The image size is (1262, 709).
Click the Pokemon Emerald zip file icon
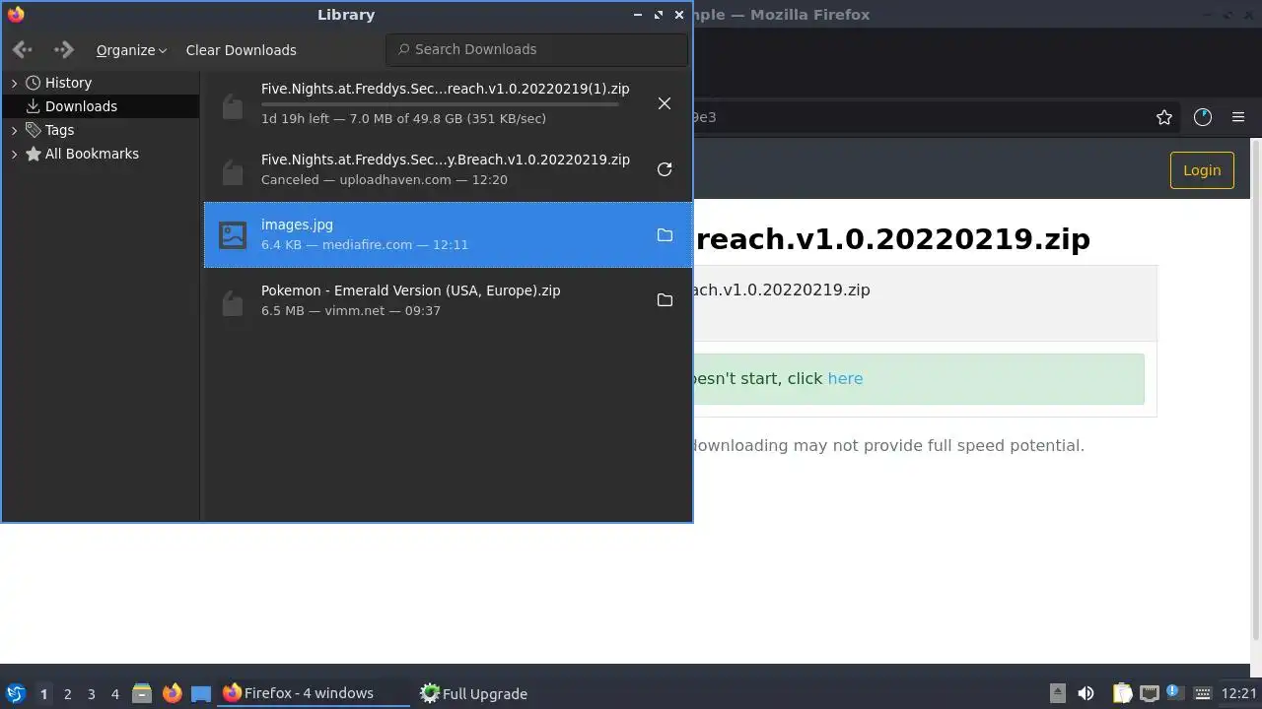(x=233, y=301)
